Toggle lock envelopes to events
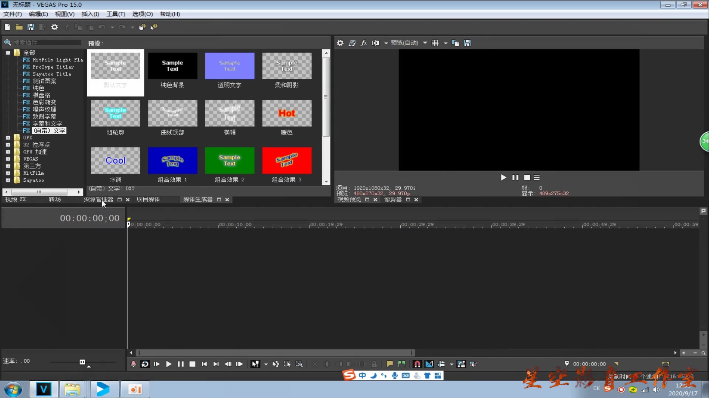Screen dimensions: 709x398 click(461, 364)
